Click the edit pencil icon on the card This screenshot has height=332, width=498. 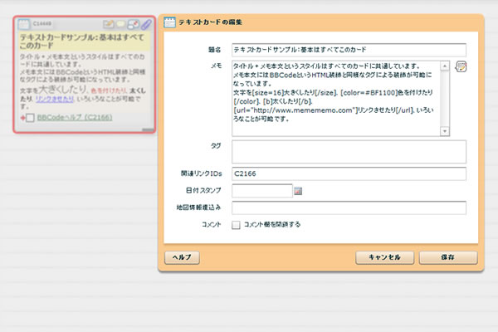110,25
